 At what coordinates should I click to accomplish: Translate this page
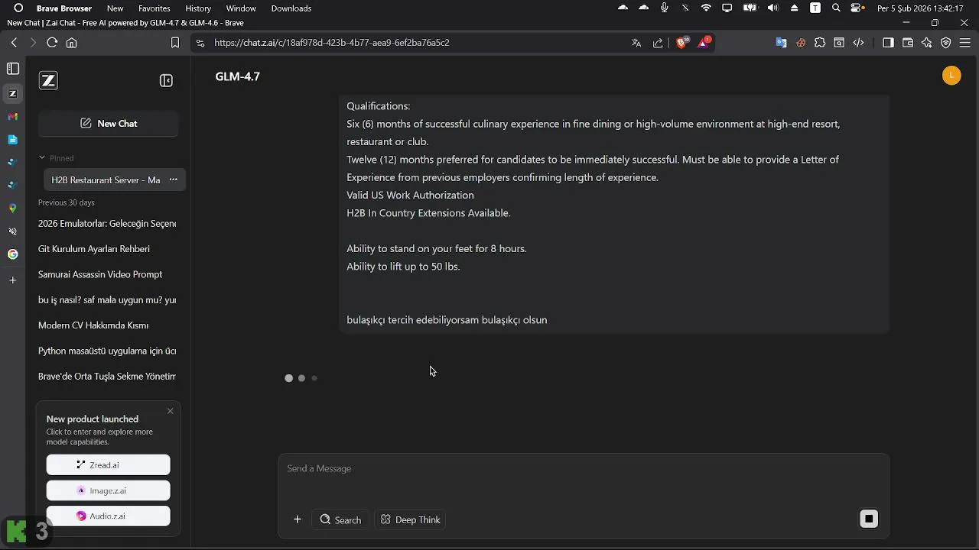[636, 43]
